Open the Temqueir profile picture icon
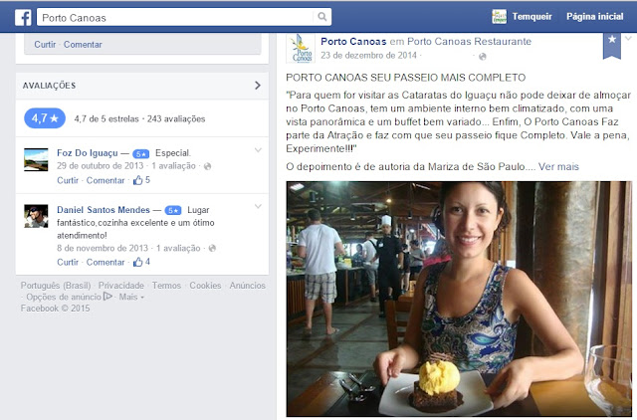The image size is (637, 420). (x=499, y=17)
